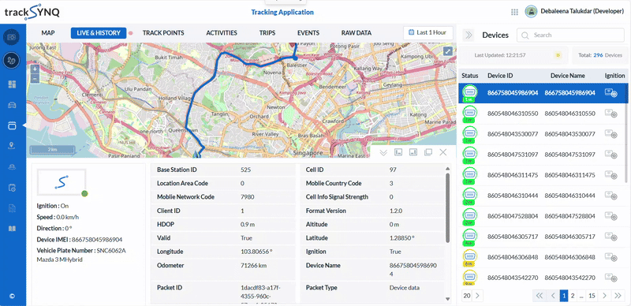Switch to the RAW DATA tab
The height and width of the screenshot is (306, 631).
point(357,33)
